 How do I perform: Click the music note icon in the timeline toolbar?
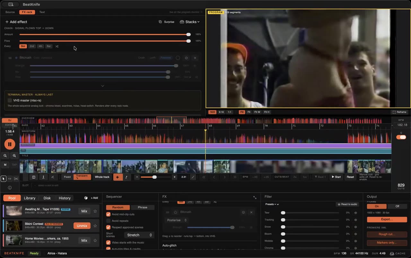[126, 177]
